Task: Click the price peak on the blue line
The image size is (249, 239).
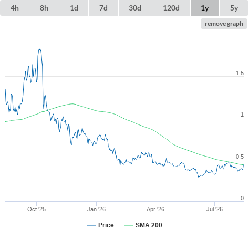Action: point(39,49)
